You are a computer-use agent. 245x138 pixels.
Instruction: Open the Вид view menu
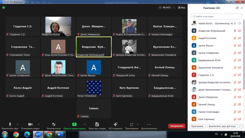(182, 8)
